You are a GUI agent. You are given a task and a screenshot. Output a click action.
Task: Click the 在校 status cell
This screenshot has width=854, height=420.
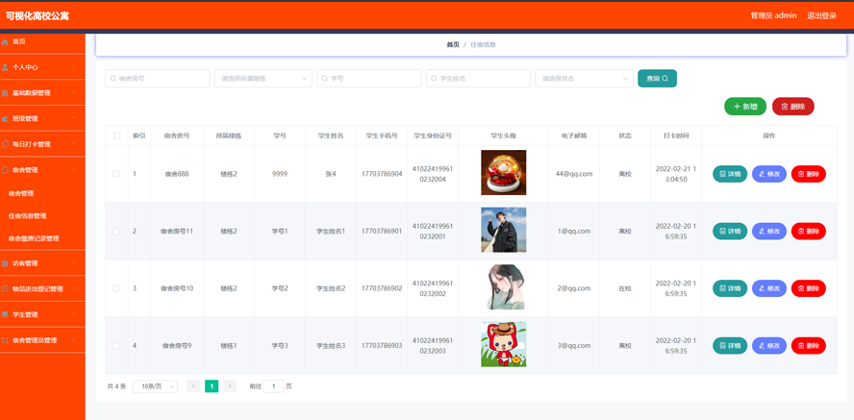coord(625,288)
